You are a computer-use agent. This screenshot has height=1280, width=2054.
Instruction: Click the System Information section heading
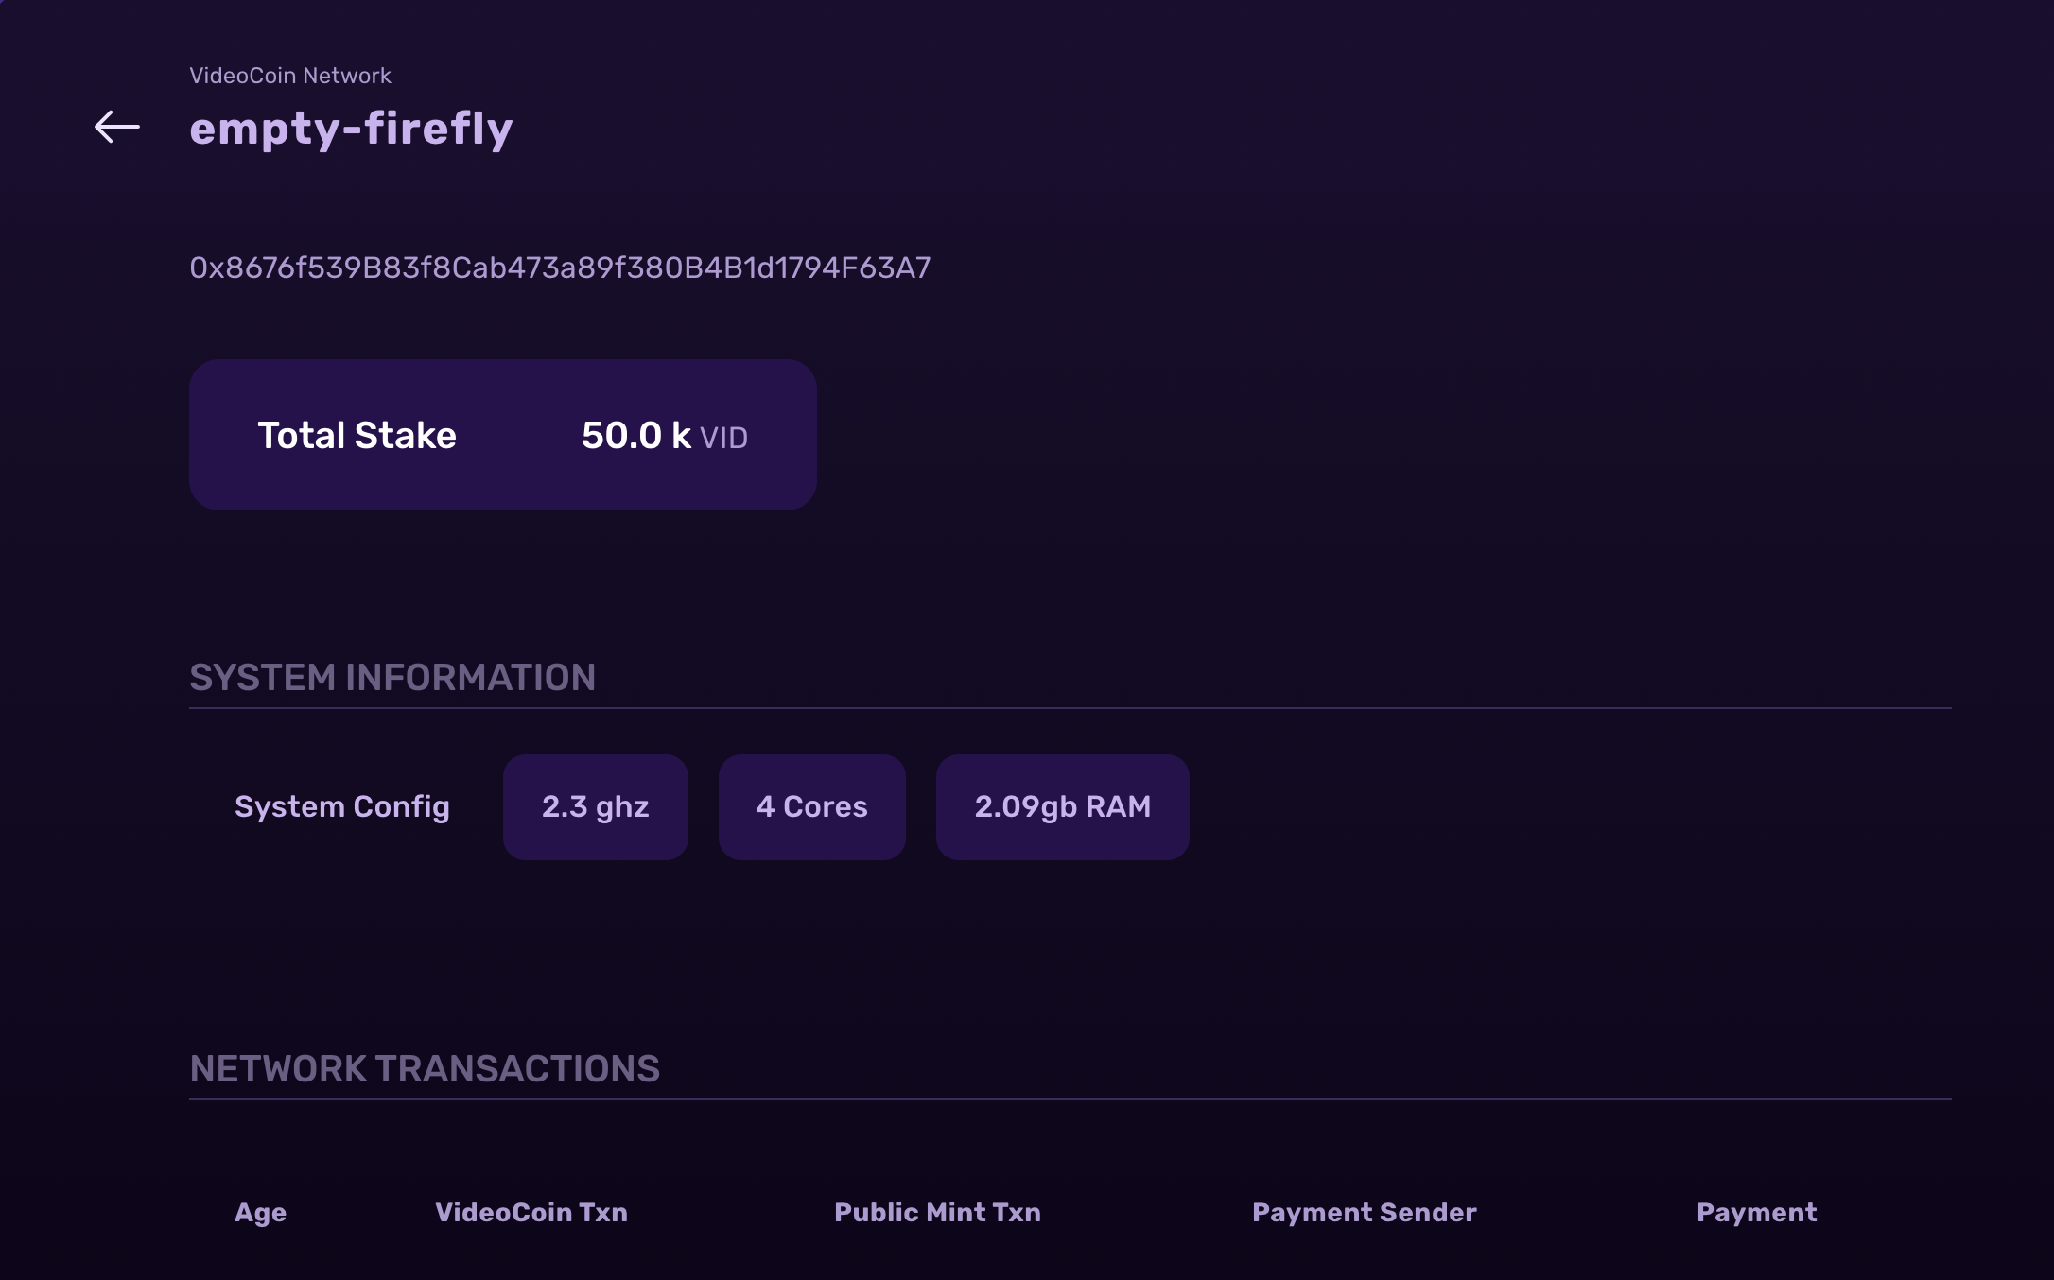[x=392, y=678]
